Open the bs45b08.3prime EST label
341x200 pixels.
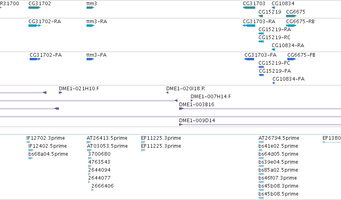click(x=278, y=186)
